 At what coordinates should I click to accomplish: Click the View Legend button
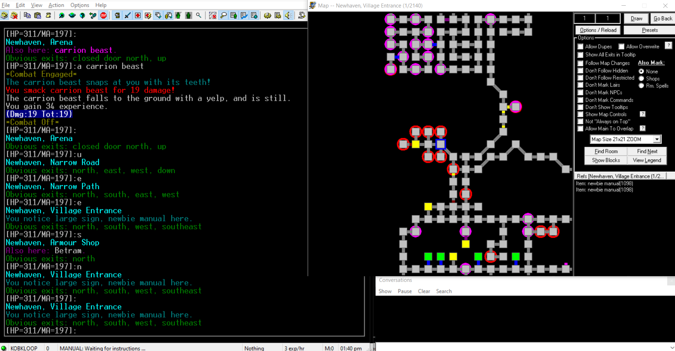coord(647,160)
